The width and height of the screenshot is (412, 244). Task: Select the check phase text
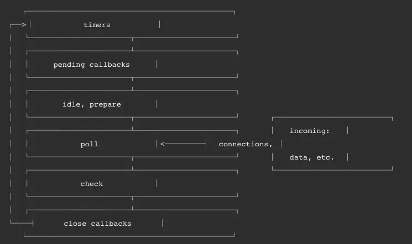pos(92,184)
